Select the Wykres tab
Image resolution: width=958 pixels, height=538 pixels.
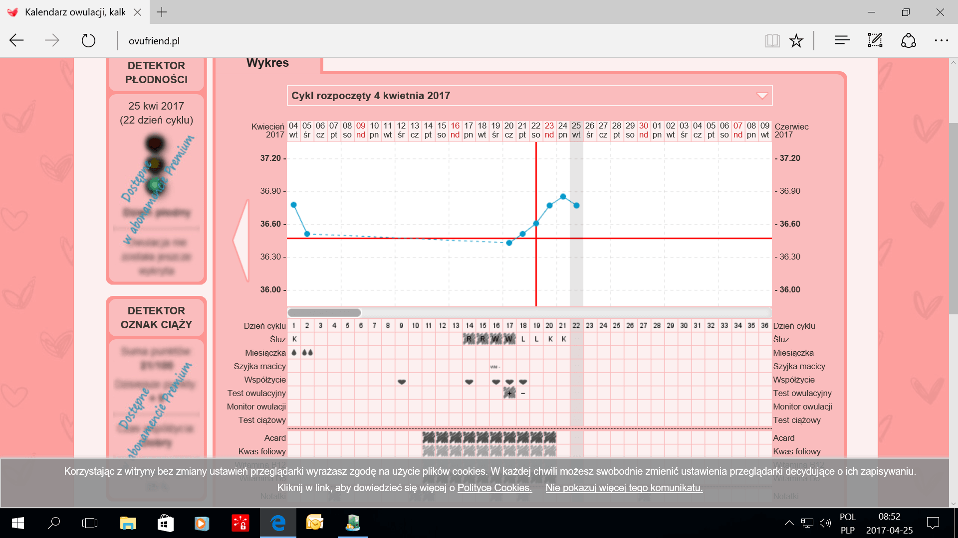coord(267,63)
